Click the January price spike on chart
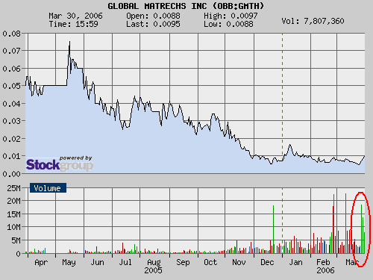 point(289,145)
